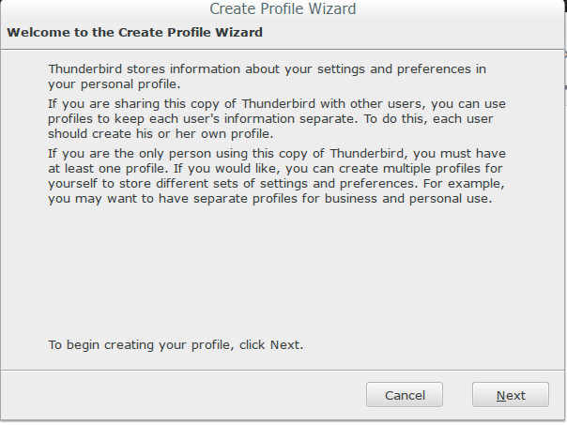
Task: Click the word 'Next' in the instruction sentence
Action: pyautogui.click(x=285, y=345)
